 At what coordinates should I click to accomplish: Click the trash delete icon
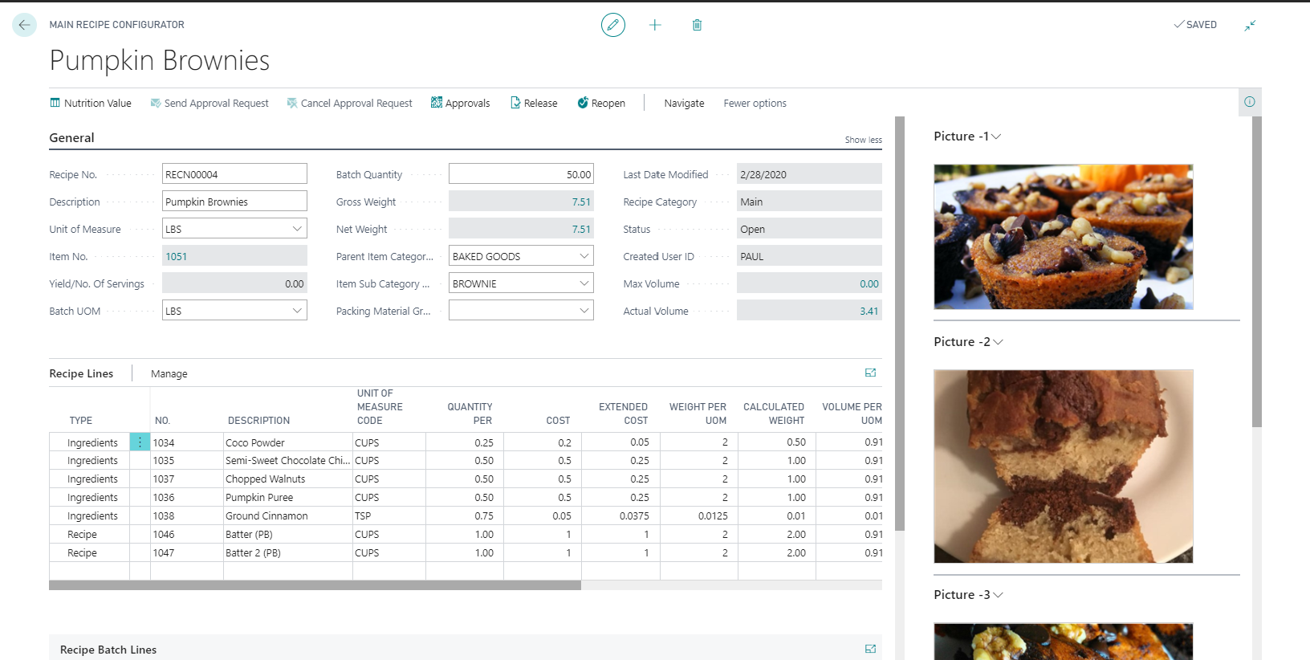pos(697,25)
